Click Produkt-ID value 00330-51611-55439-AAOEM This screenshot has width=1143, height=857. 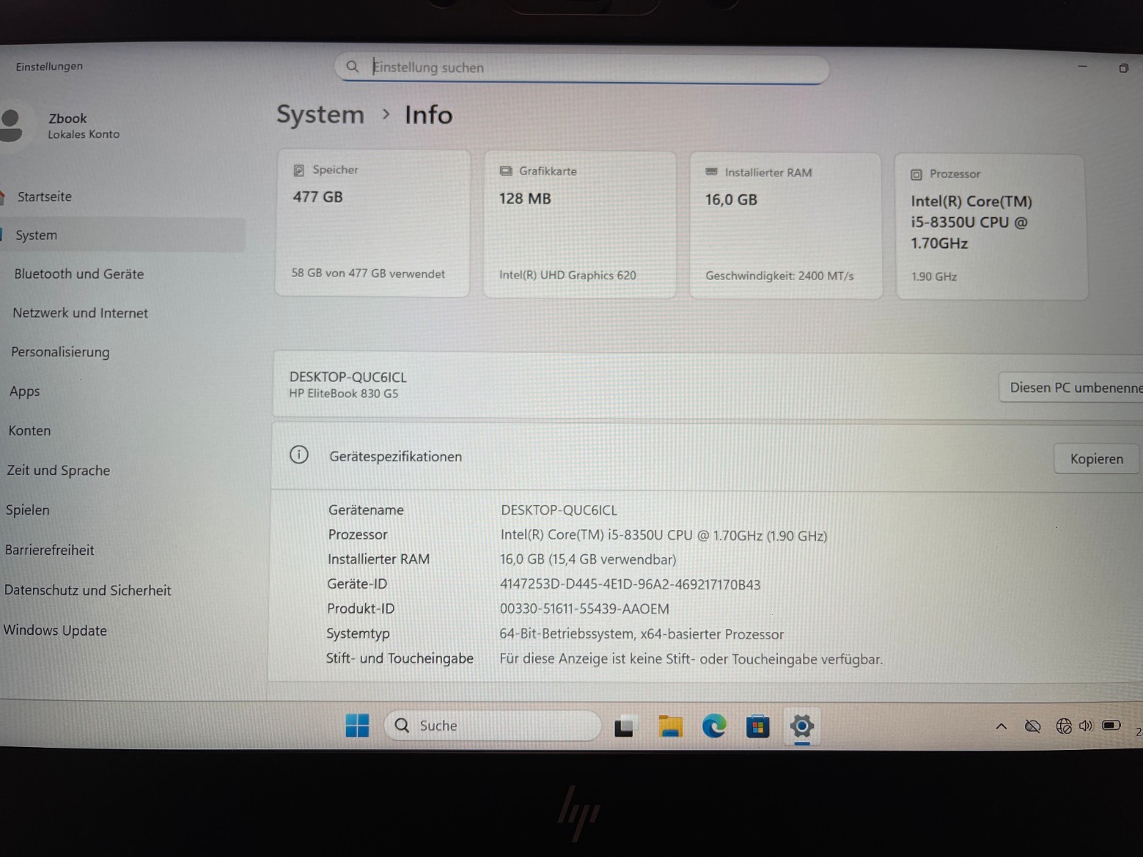click(x=584, y=609)
